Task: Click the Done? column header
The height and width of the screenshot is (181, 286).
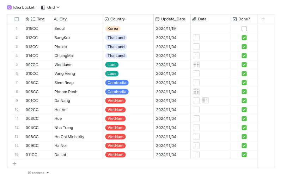Action: (244, 19)
